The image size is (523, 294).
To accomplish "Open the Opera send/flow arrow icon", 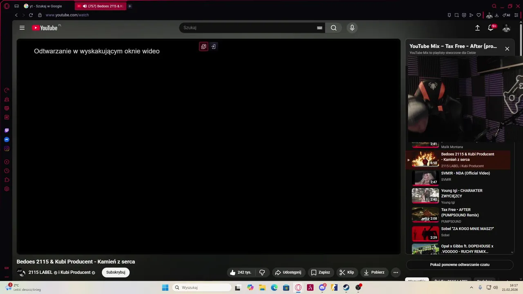I will (472, 15).
